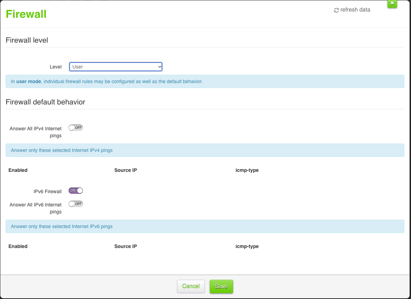The width and height of the screenshot is (411, 299).
Task: Disable the IPv6 Firewall switch
Action: pos(76,191)
